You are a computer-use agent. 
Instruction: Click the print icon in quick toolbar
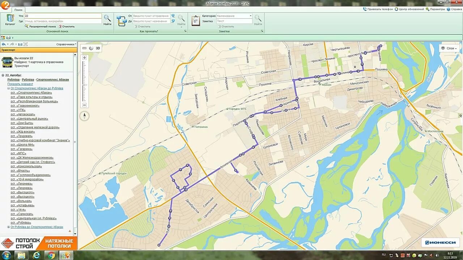pos(8,38)
